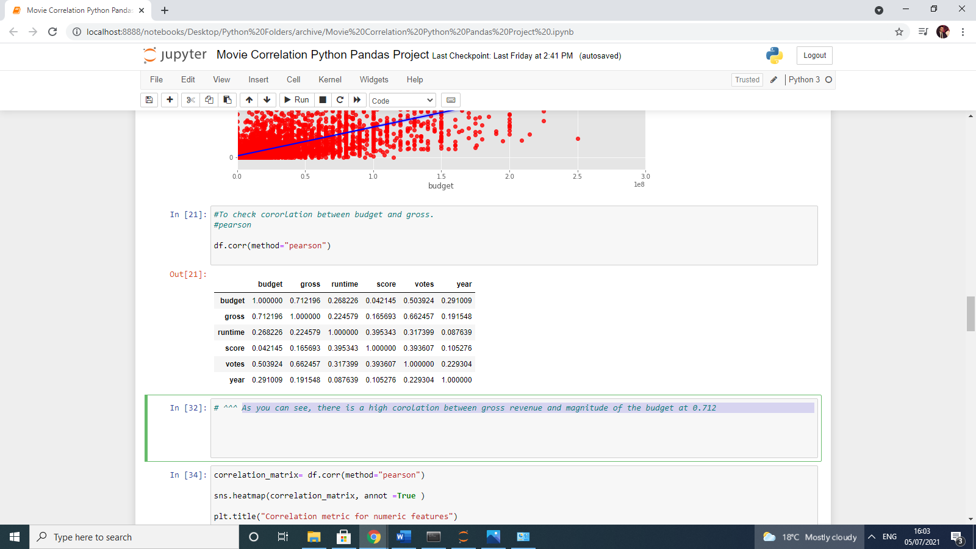Cut the selected cell using scissors icon
This screenshot has height=549, width=976.
[190, 99]
